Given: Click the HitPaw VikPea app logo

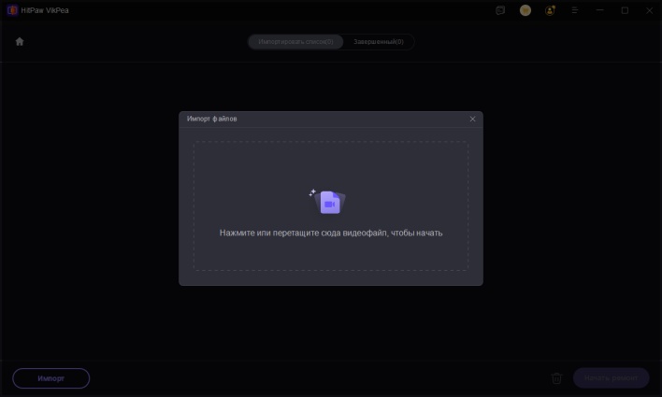Looking at the screenshot, I should pos(12,10).
